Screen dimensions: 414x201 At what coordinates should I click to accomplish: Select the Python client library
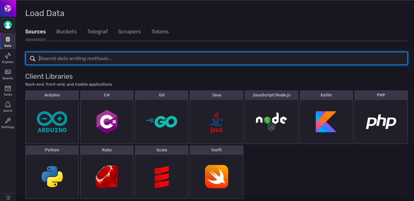(x=52, y=172)
